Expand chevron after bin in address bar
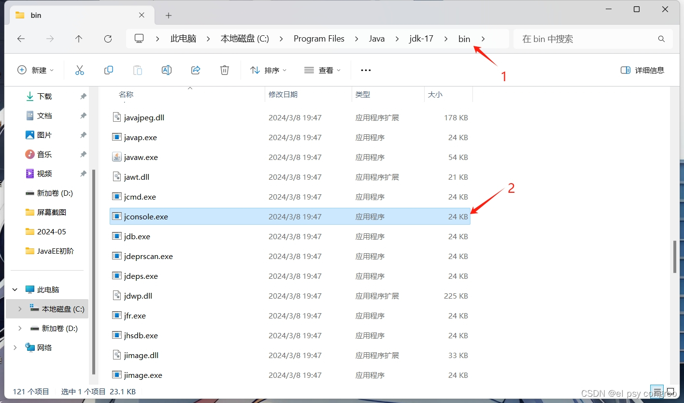This screenshot has height=403, width=684. (483, 39)
